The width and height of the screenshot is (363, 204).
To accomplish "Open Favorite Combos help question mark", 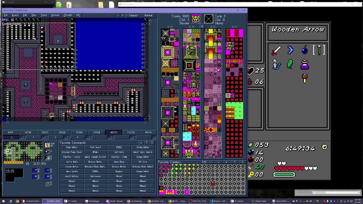I will [x=235, y=162].
